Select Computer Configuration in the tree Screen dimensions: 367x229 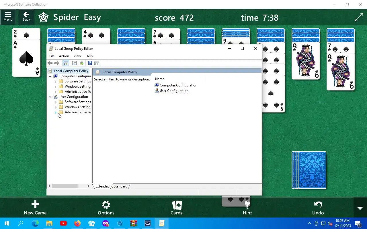pos(75,76)
